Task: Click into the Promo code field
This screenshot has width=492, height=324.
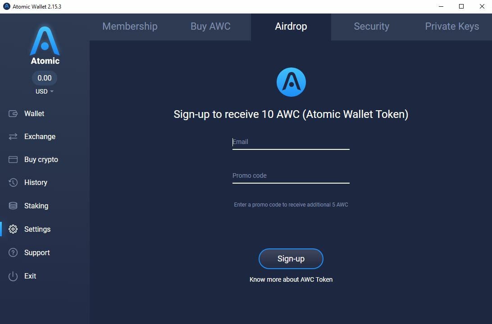Action: (x=291, y=176)
